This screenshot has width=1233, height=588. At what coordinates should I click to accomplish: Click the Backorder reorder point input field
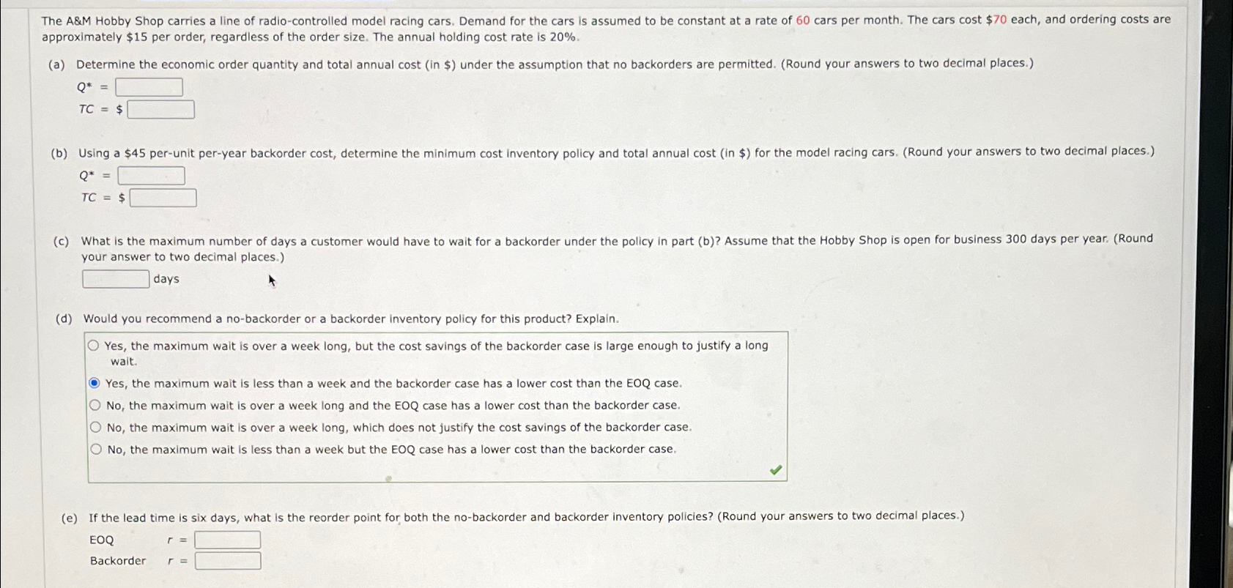[227, 560]
